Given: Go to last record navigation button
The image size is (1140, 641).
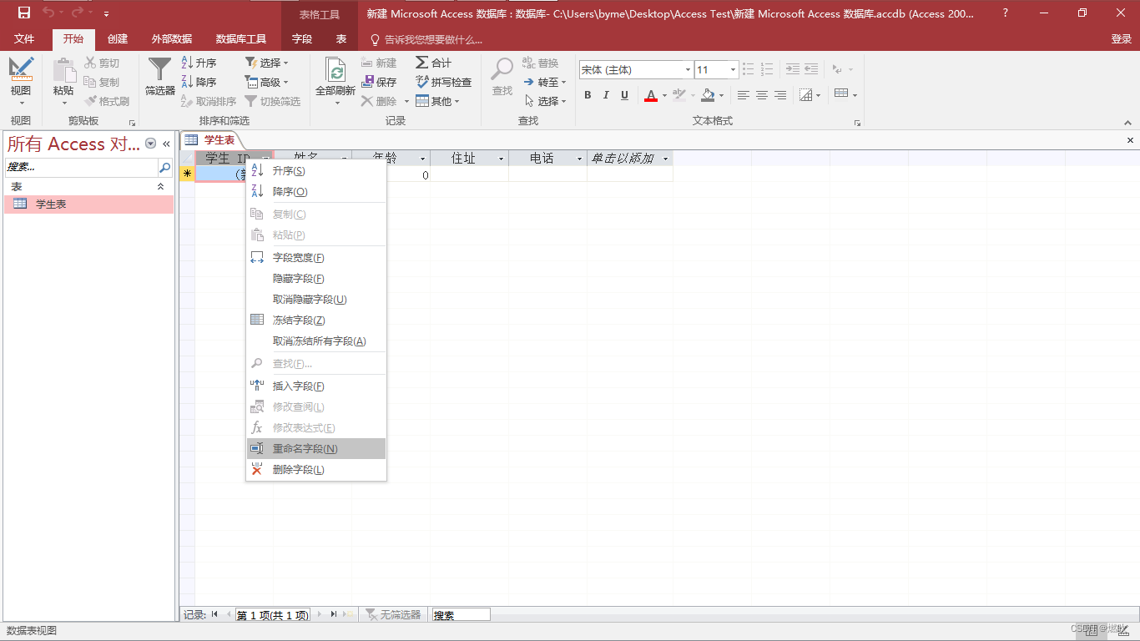Looking at the screenshot, I should click(x=333, y=614).
